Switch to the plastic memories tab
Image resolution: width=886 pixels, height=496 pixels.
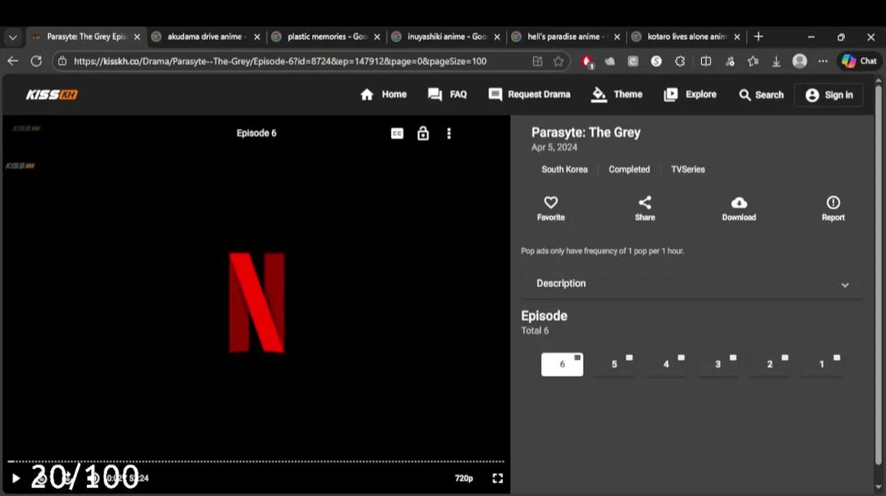click(326, 37)
